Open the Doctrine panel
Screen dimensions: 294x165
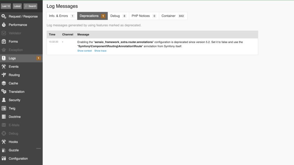pyautogui.click(x=21, y=117)
